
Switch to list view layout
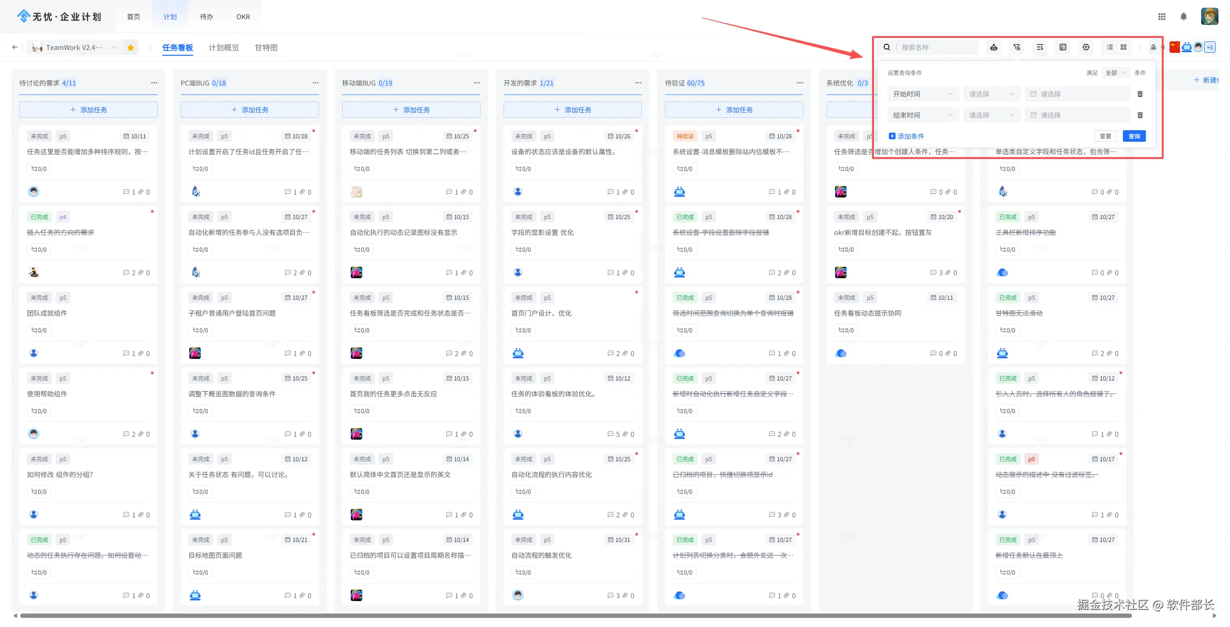click(x=1110, y=47)
